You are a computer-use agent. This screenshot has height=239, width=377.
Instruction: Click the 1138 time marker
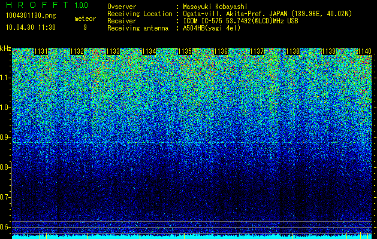tap(293, 51)
